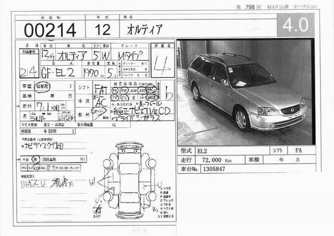Click the 4.0 grade box

click(x=296, y=25)
